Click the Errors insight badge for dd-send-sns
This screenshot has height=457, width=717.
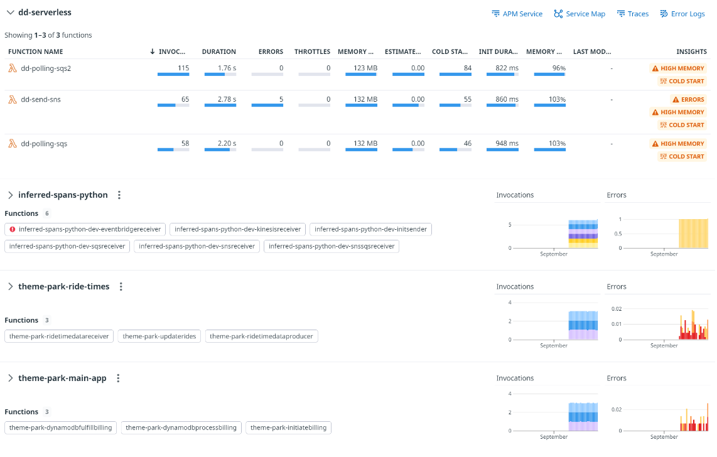click(x=688, y=100)
